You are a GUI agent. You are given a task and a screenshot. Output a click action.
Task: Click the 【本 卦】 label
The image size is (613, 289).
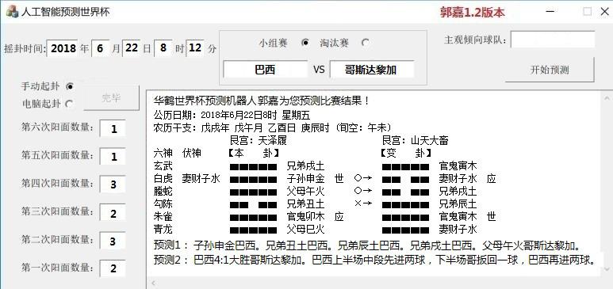coord(253,153)
